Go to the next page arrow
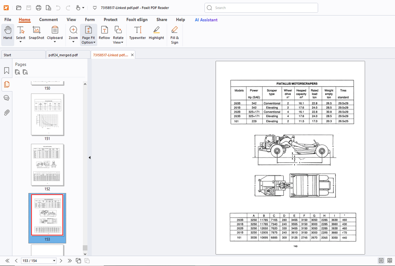 (61, 261)
